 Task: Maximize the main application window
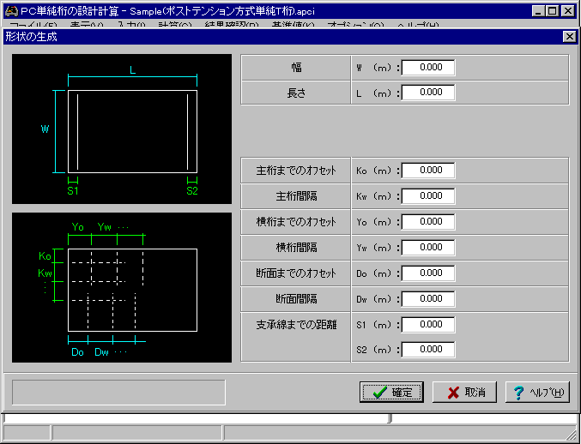coord(552,11)
